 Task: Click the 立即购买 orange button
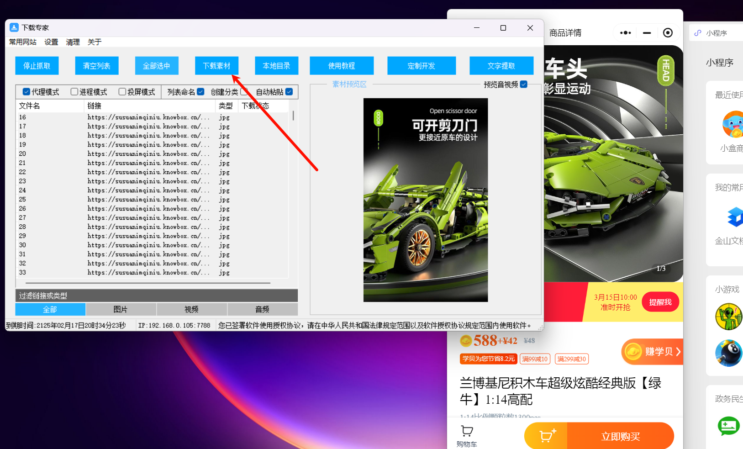tap(620, 436)
